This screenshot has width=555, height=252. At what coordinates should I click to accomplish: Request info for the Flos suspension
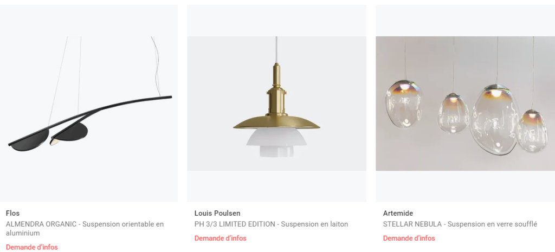(32, 247)
